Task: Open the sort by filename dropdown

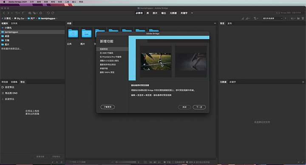Action: tap(272, 18)
